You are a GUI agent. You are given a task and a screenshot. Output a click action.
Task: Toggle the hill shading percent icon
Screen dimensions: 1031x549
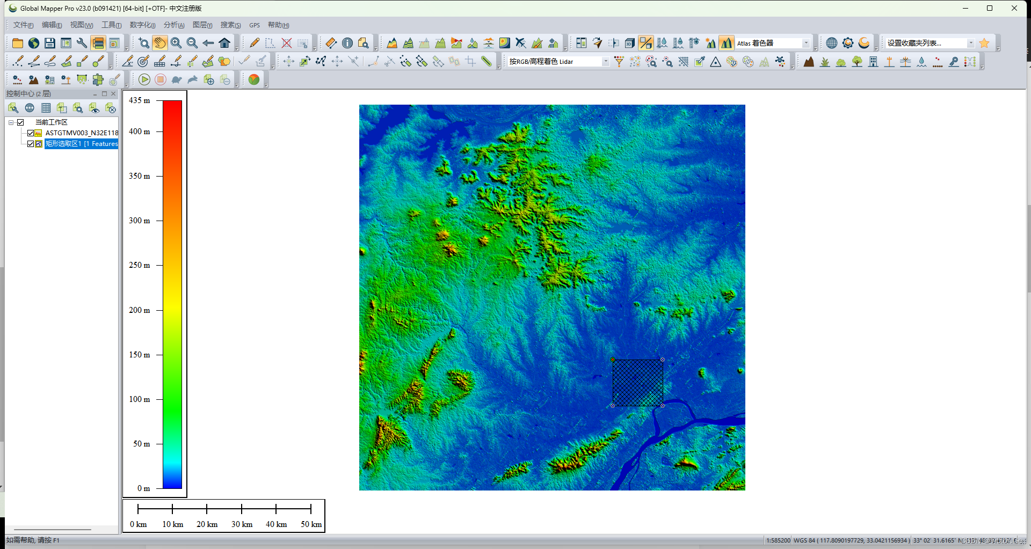(646, 43)
